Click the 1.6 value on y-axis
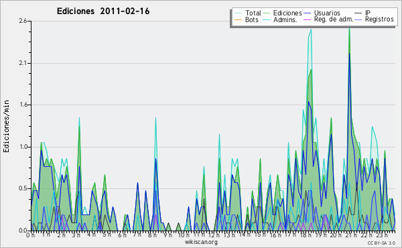This screenshot has height=248, width=402. coord(23,105)
